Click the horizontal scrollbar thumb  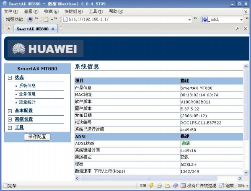click(149, 178)
